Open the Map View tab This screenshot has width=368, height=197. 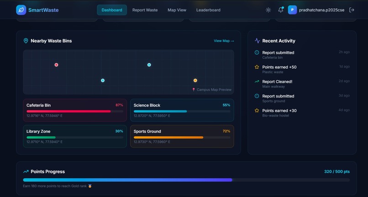(x=177, y=10)
